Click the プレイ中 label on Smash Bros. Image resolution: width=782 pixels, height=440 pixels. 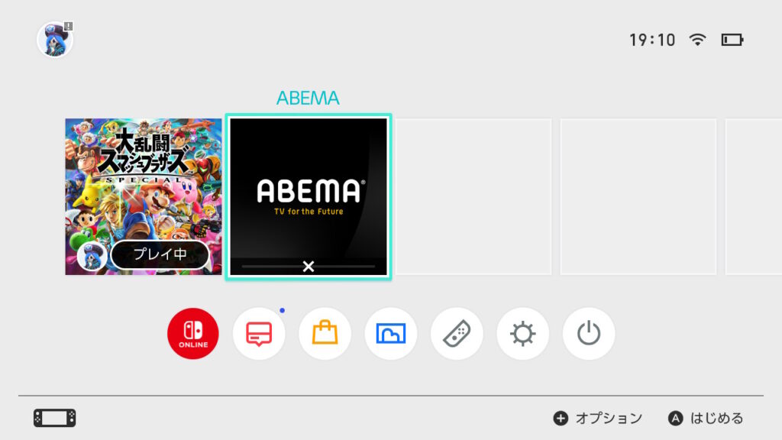(160, 254)
